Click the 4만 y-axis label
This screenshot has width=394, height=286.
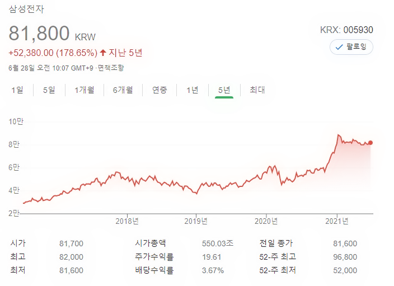click(x=14, y=190)
